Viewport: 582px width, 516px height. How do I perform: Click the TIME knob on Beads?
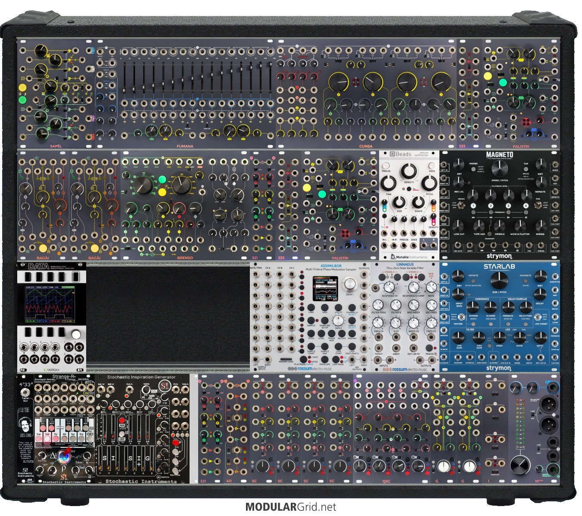(x=389, y=183)
